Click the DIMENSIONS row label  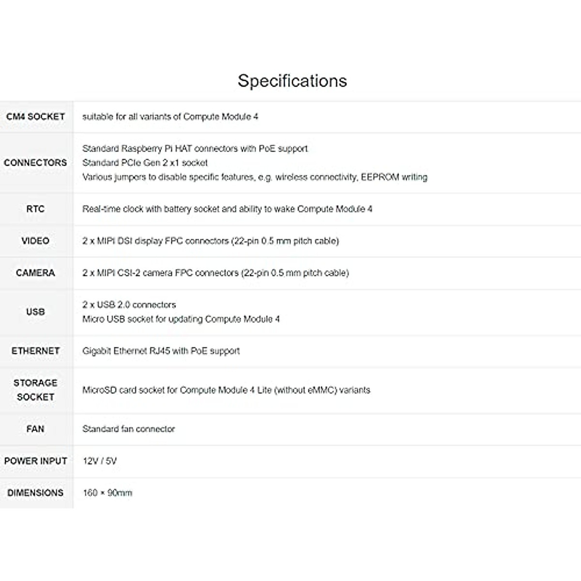point(35,493)
